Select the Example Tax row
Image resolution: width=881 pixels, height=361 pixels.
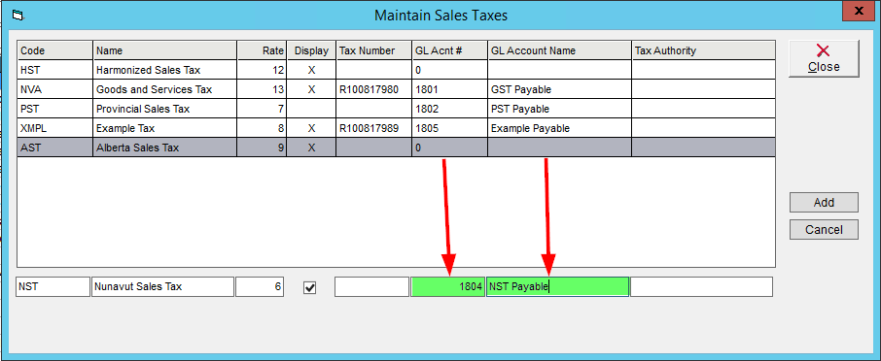[396, 128]
